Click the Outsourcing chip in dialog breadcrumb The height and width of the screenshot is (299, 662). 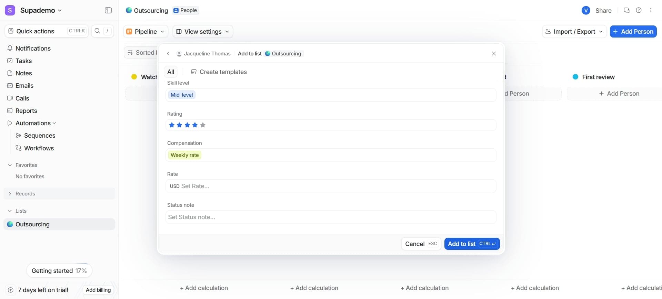click(283, 54)
